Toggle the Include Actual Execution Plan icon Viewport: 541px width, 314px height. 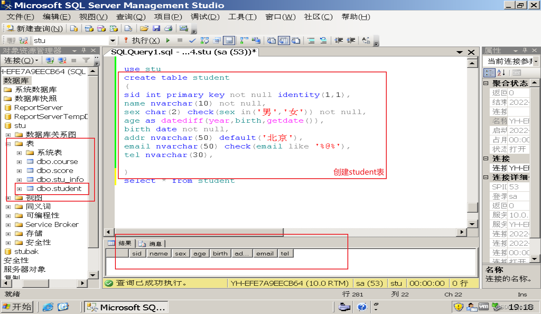click(x=244, y=40)
